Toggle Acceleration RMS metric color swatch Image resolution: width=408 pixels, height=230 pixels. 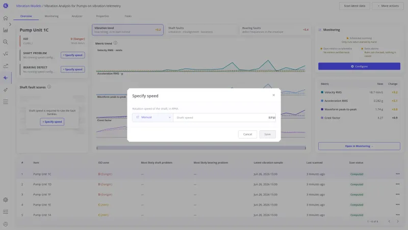pyautogui.click(x=322, y=101)
